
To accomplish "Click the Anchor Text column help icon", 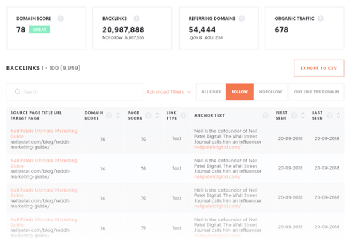I will 265,115.
